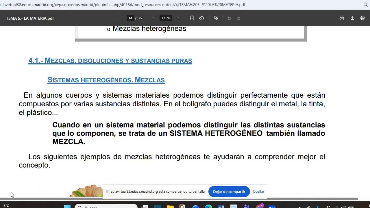The height and width of the screenshot is (208, 370).
Task: Zoom out with the minus button
Action: point(154,18)
